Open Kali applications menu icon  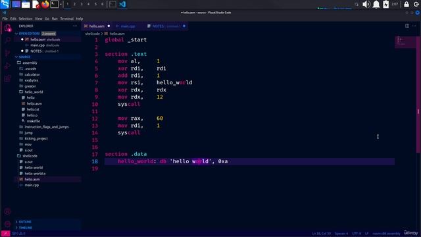5,4
